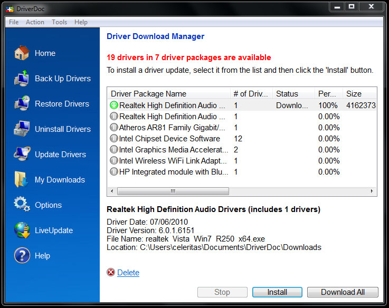The height and width of the screenshot is (308, 389).
Task: Go to Home in the sidebar
Action: [45, 53]
